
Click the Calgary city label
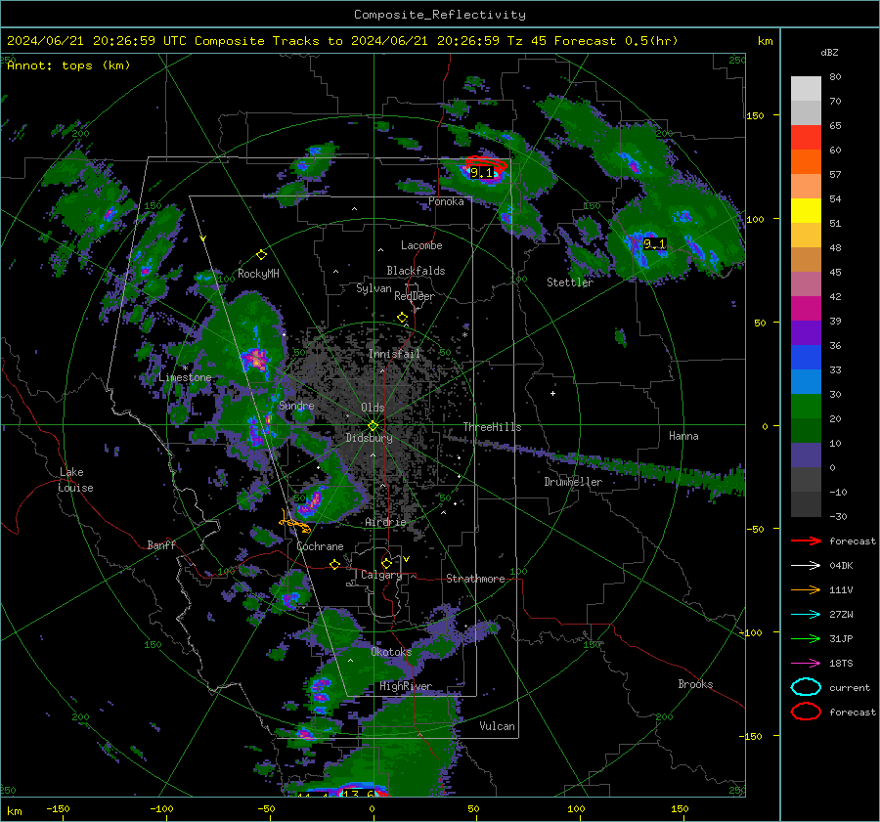click(381, 575)
